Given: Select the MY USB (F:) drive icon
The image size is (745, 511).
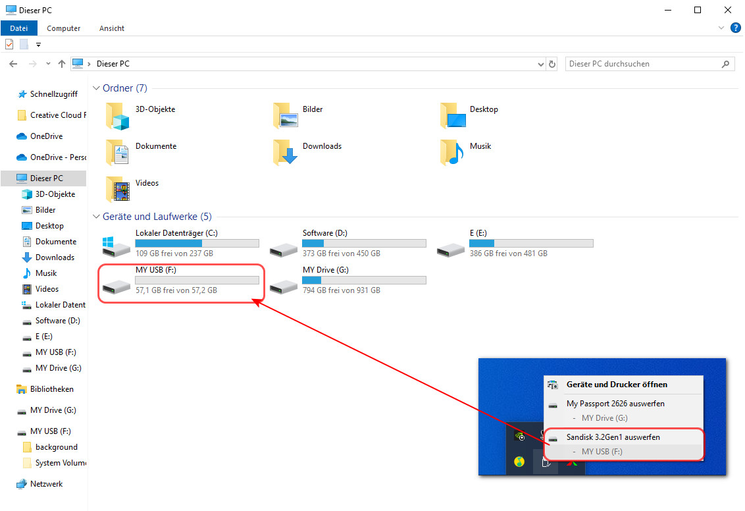Looking at the screenshot, I should [116, 286].
